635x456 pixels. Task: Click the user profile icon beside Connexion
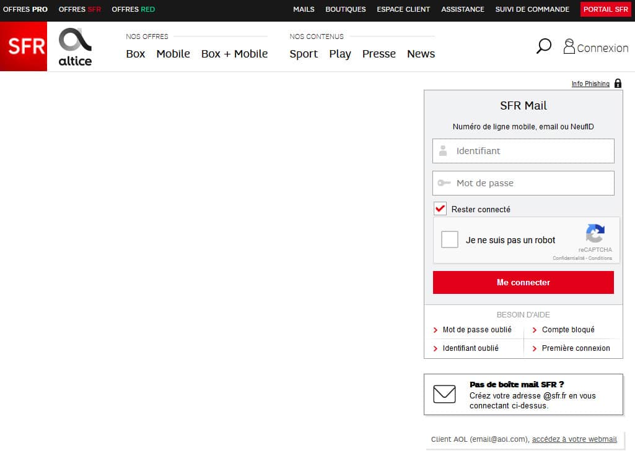(x=569, y=46)
